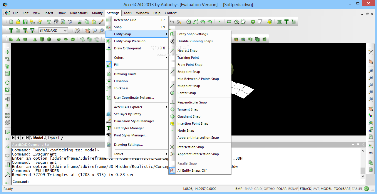Open the Command Bar dropdown arrow
This screenshot has width=377, height=194.
click(x=353, y=145)
